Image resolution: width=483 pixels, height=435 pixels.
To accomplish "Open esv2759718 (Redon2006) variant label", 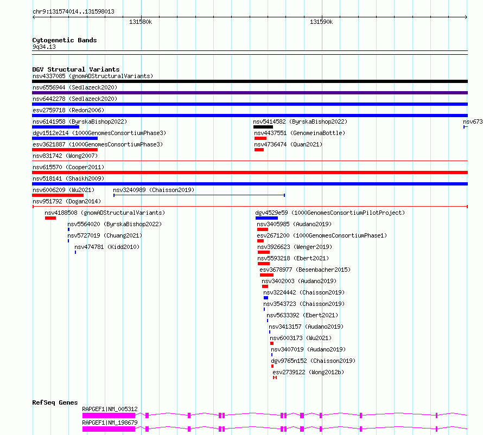I will (x=68, y=110).
